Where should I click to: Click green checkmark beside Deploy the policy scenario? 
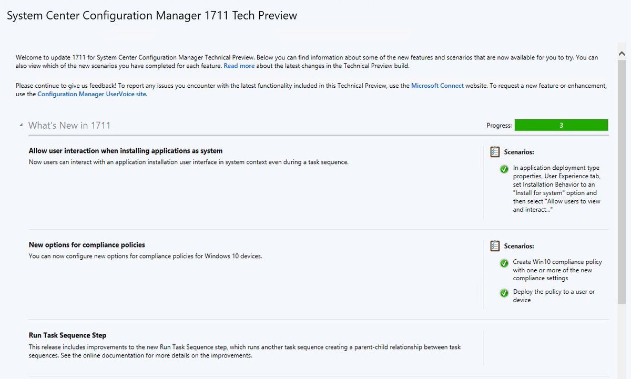tap(504, 293)
